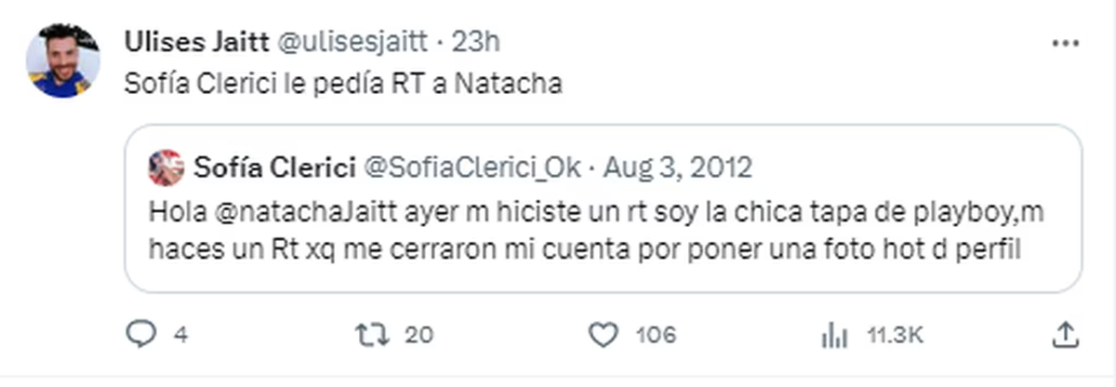Click the 23h timestamp
This screenshot has height=387, width=1116.
click(x=480, y=42)
